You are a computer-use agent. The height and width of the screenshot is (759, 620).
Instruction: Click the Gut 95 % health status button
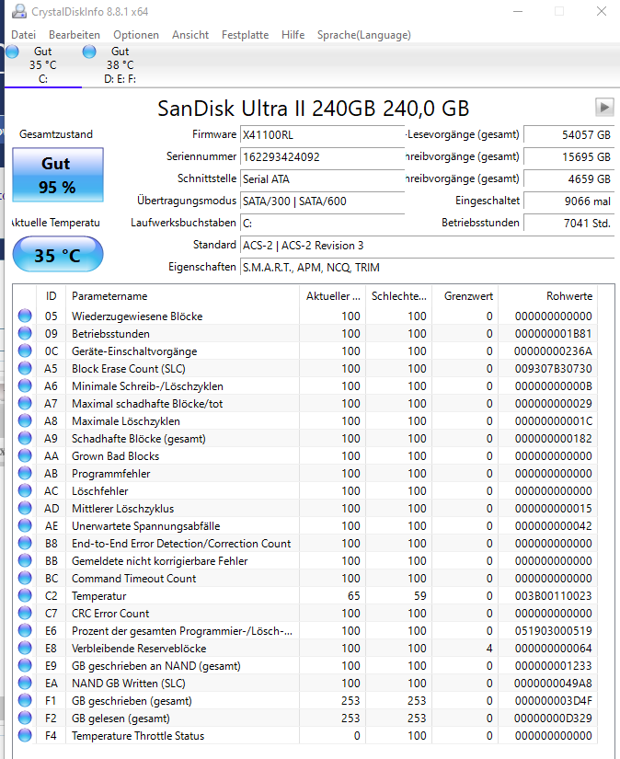click(58, 175)
